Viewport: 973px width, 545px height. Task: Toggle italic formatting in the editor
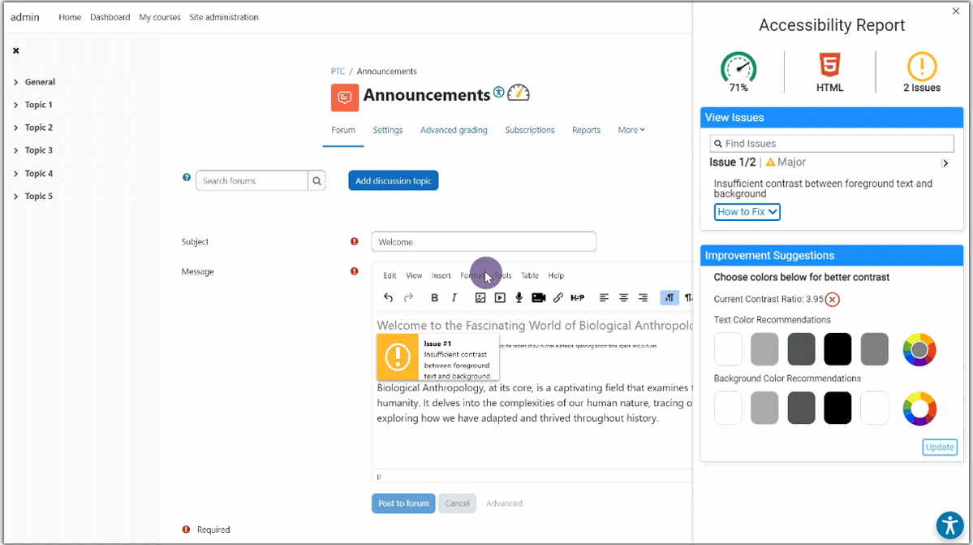[454, 298]
